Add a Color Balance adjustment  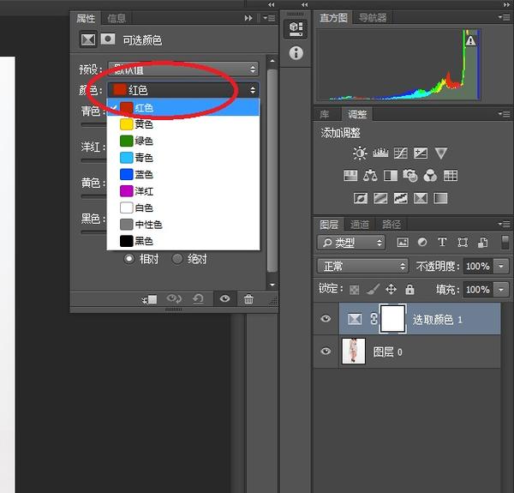(370, 176)
